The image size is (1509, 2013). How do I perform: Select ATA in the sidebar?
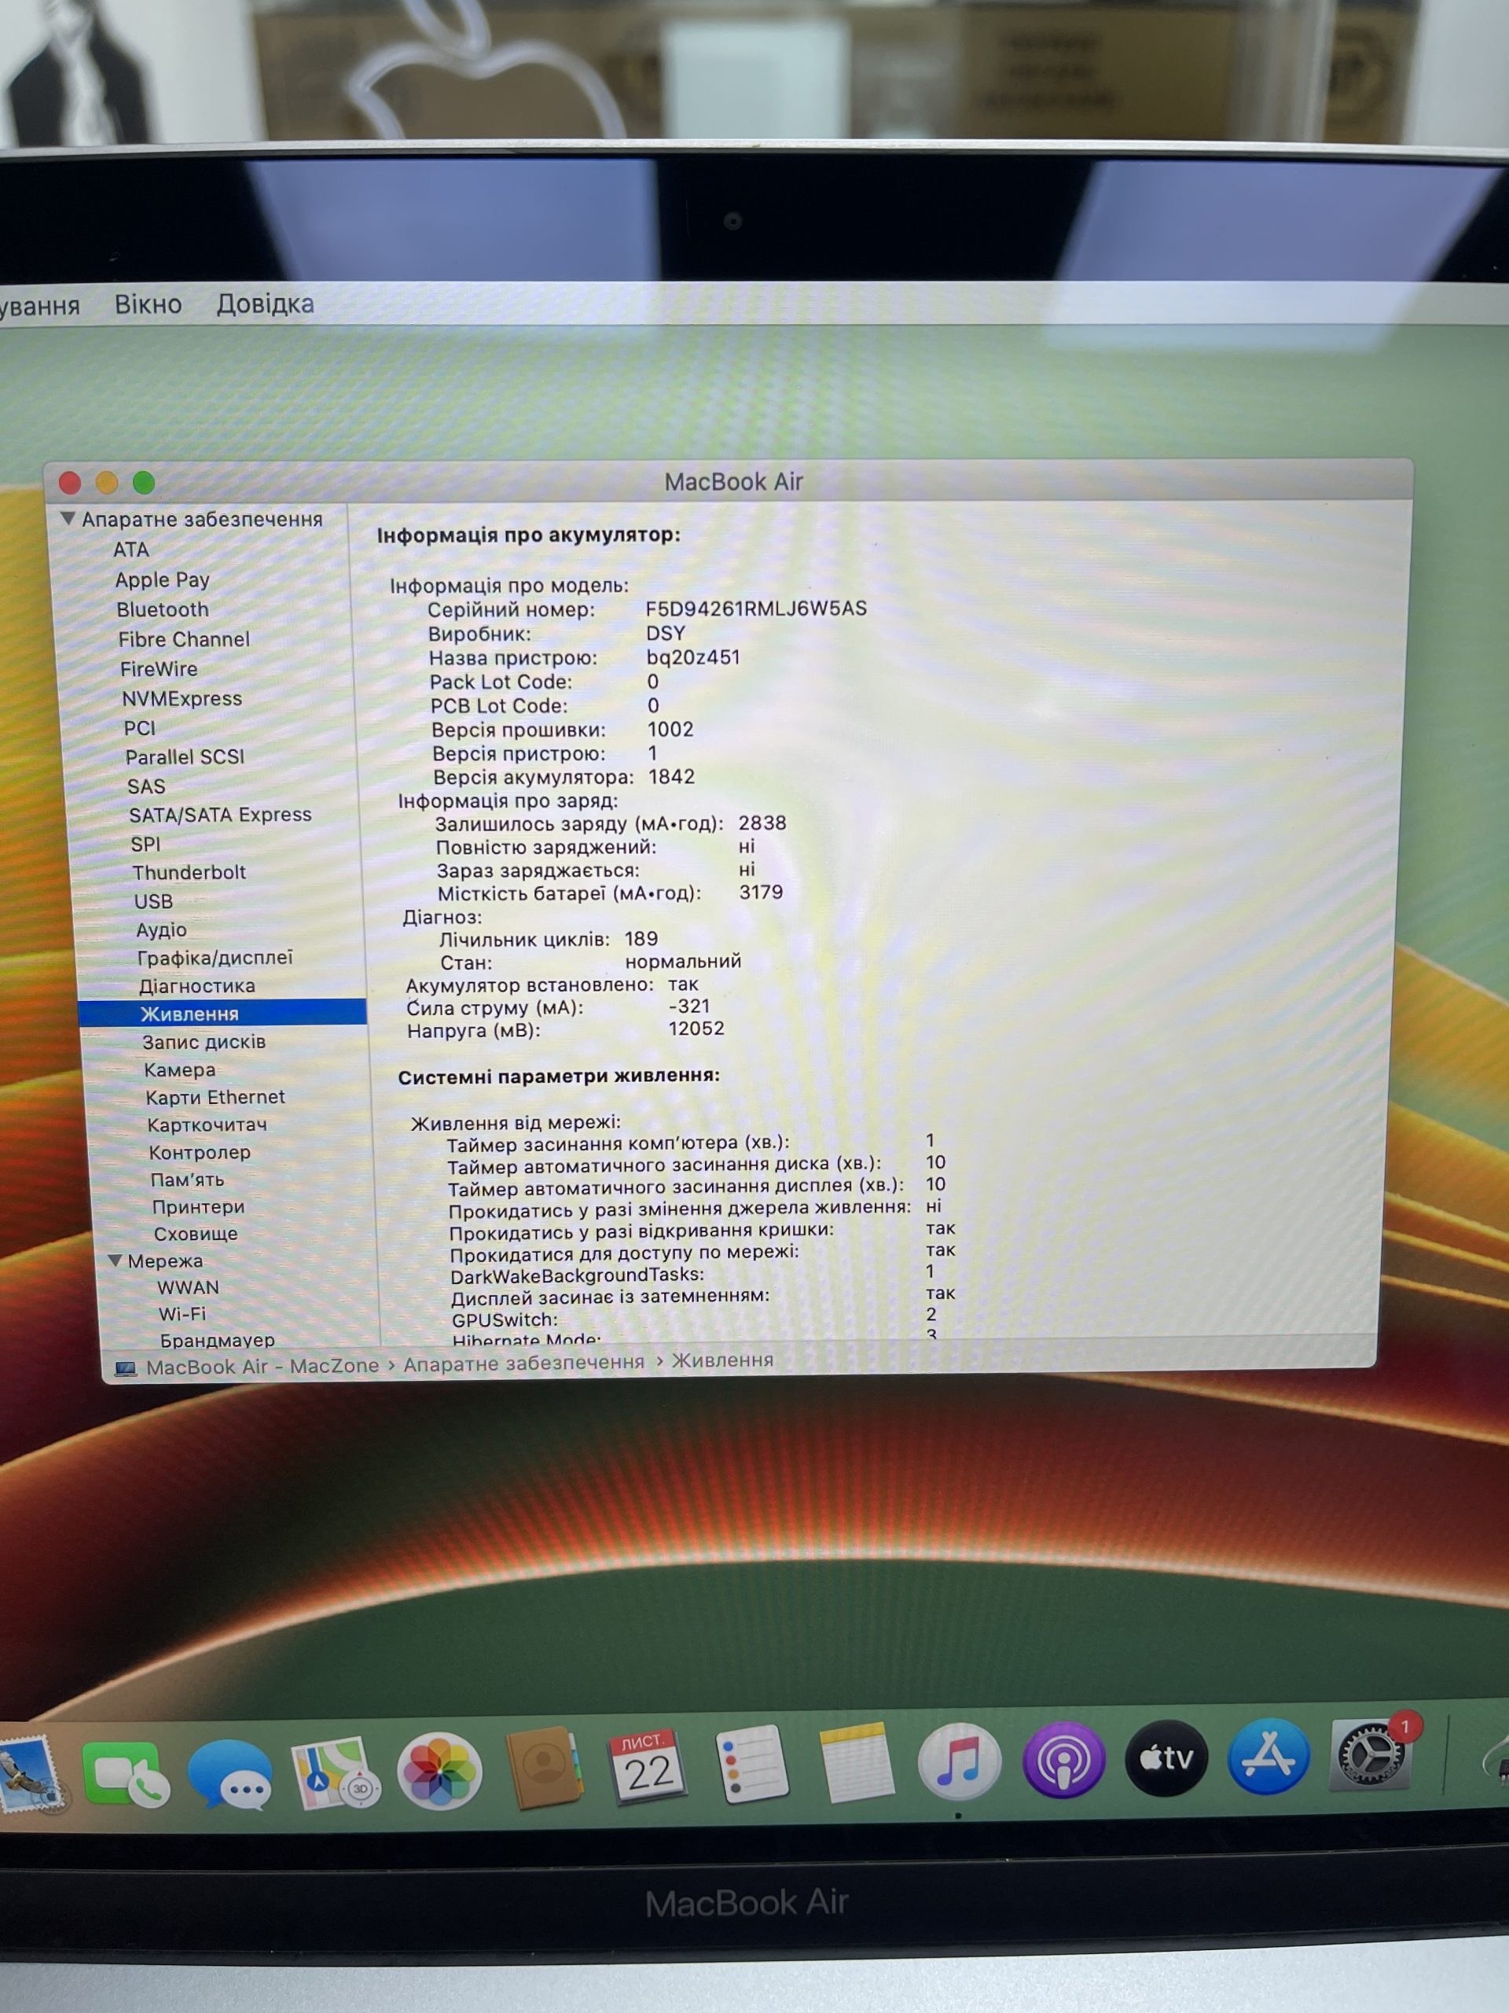pyautogui.click(x=131, y=550)
